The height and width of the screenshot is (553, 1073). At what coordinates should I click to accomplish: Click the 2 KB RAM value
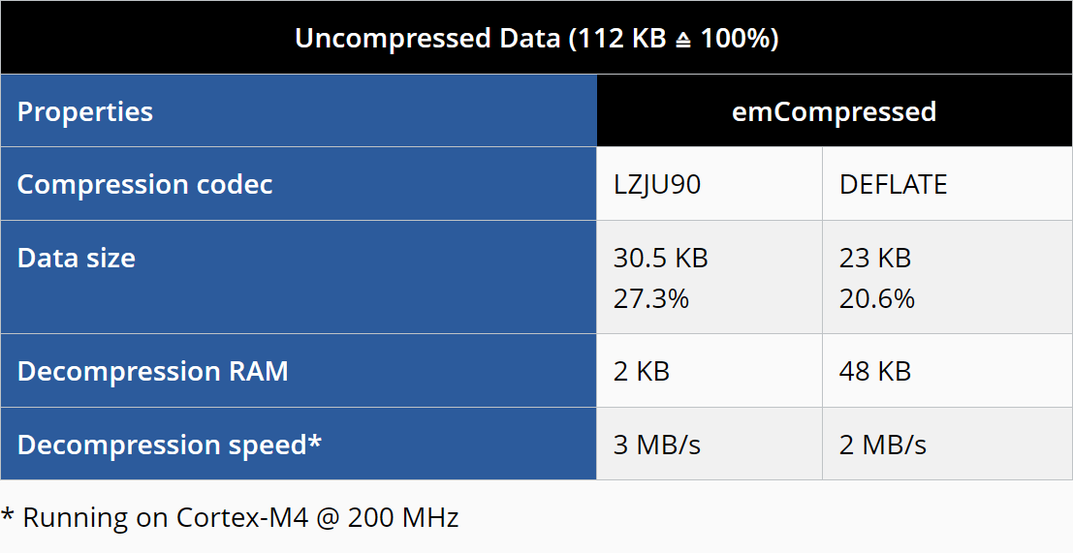642,371
